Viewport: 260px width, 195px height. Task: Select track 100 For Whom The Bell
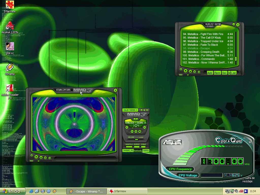208,55
